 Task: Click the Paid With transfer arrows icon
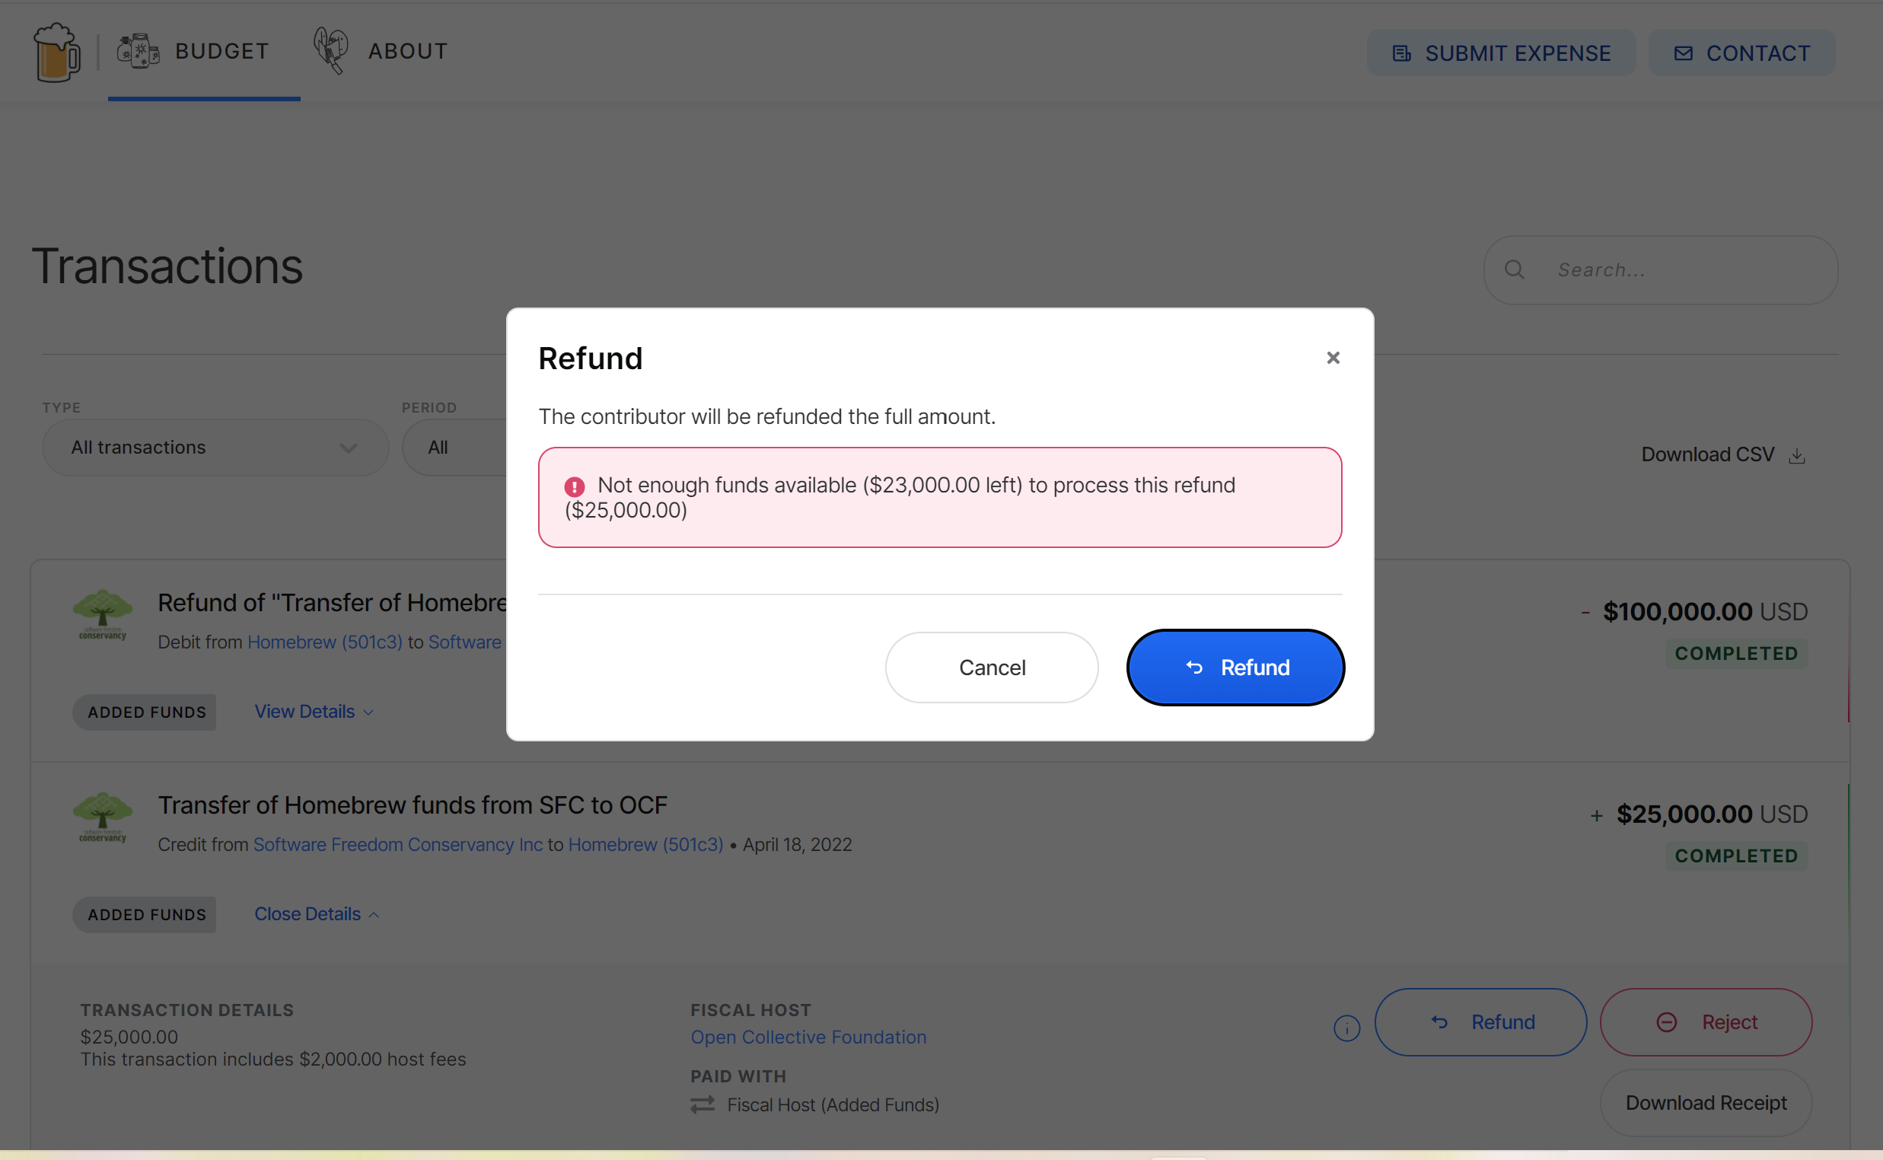[x=702, y=1104]
